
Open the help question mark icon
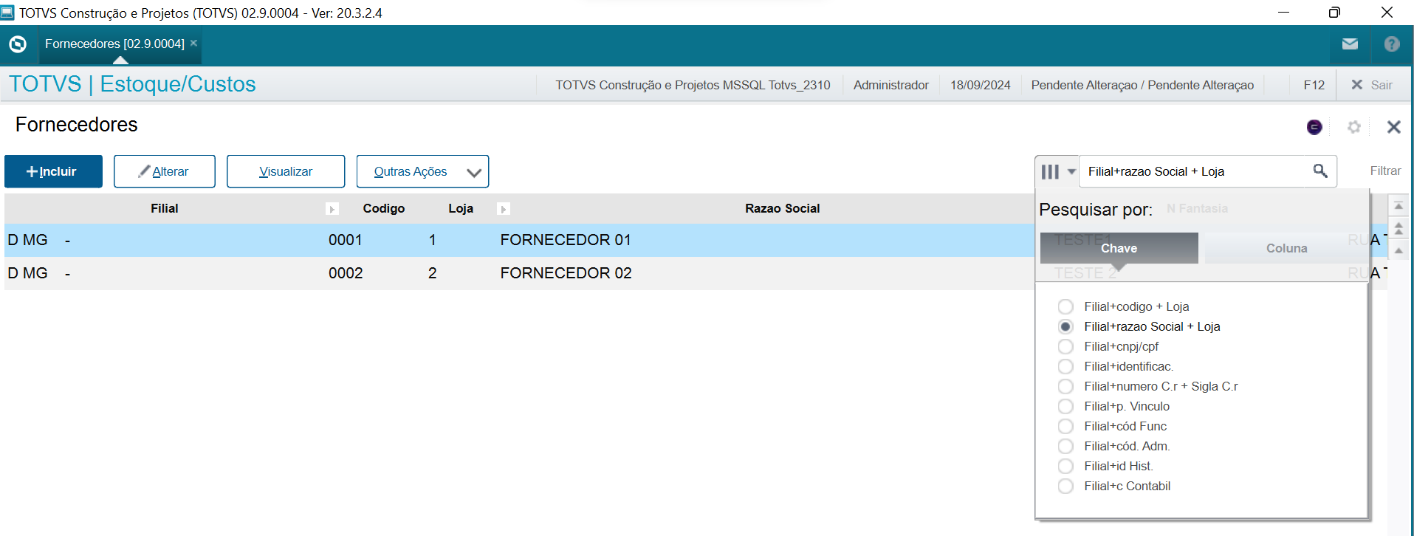point(1392,44)
